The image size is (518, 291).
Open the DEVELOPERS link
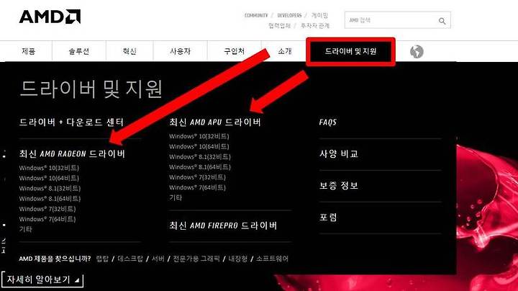tap(289, 16)
